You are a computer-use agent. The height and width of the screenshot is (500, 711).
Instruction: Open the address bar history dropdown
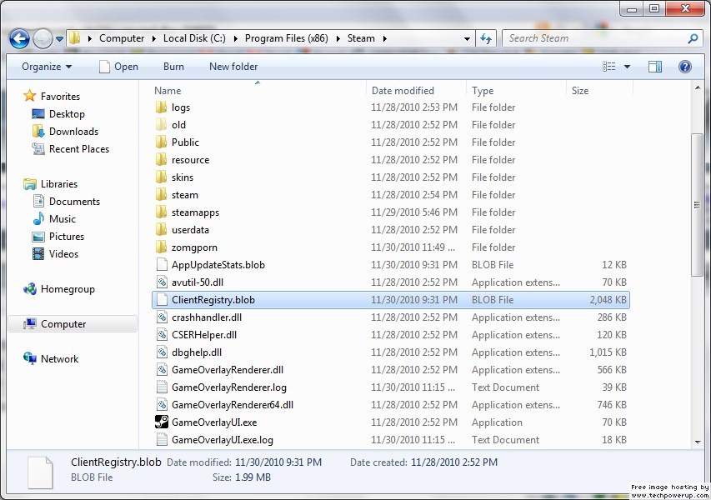pyautogui.click(x=467, y=39)
